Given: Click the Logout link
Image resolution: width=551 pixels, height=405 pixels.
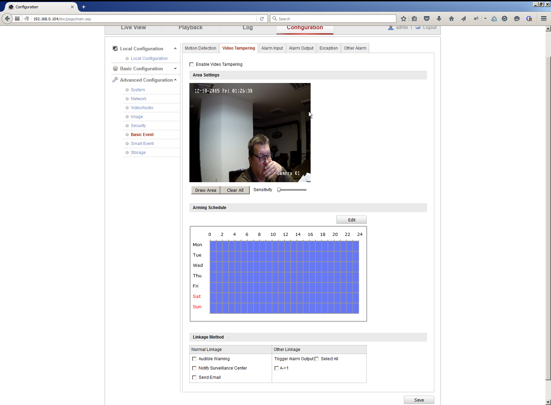Looking at the screenshot, I should 430,28.
